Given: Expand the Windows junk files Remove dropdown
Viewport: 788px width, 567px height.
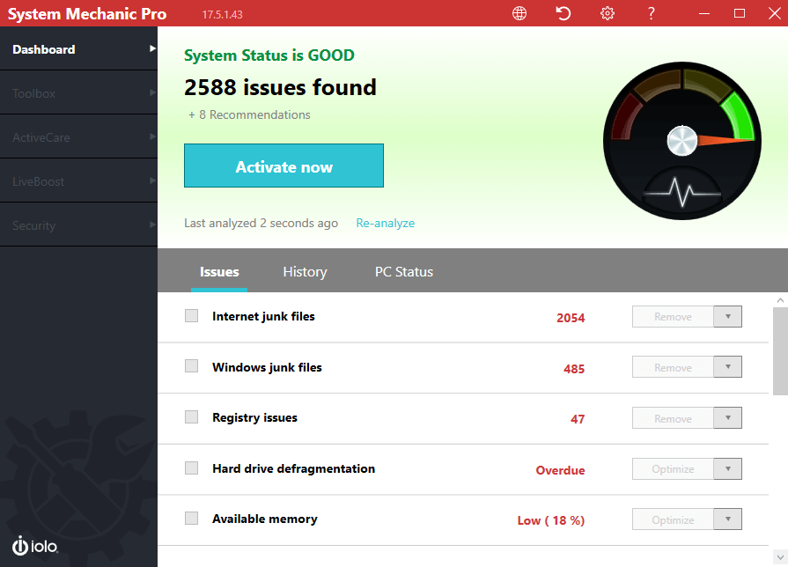Looking at the screenshot, I should click(x=727, y=367).
